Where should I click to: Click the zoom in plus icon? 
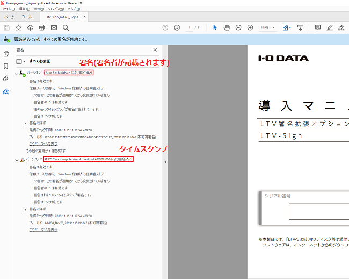pyautogui.click(x=250, y=27)
